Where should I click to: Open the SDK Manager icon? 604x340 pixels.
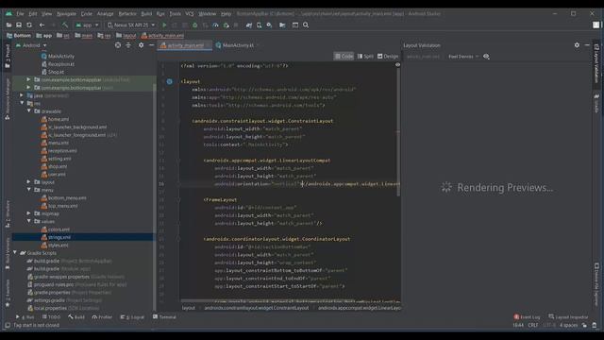click(x=269, y=25)
